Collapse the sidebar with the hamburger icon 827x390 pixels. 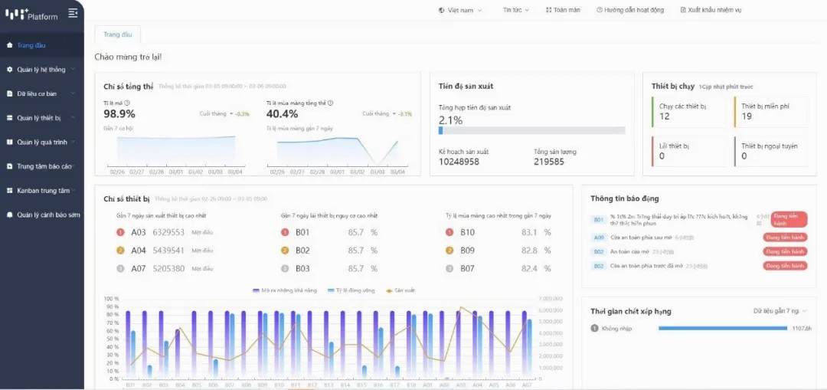click(73, 13)
